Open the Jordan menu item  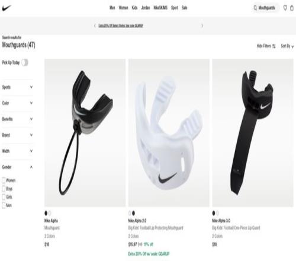(x=146, y=8)
